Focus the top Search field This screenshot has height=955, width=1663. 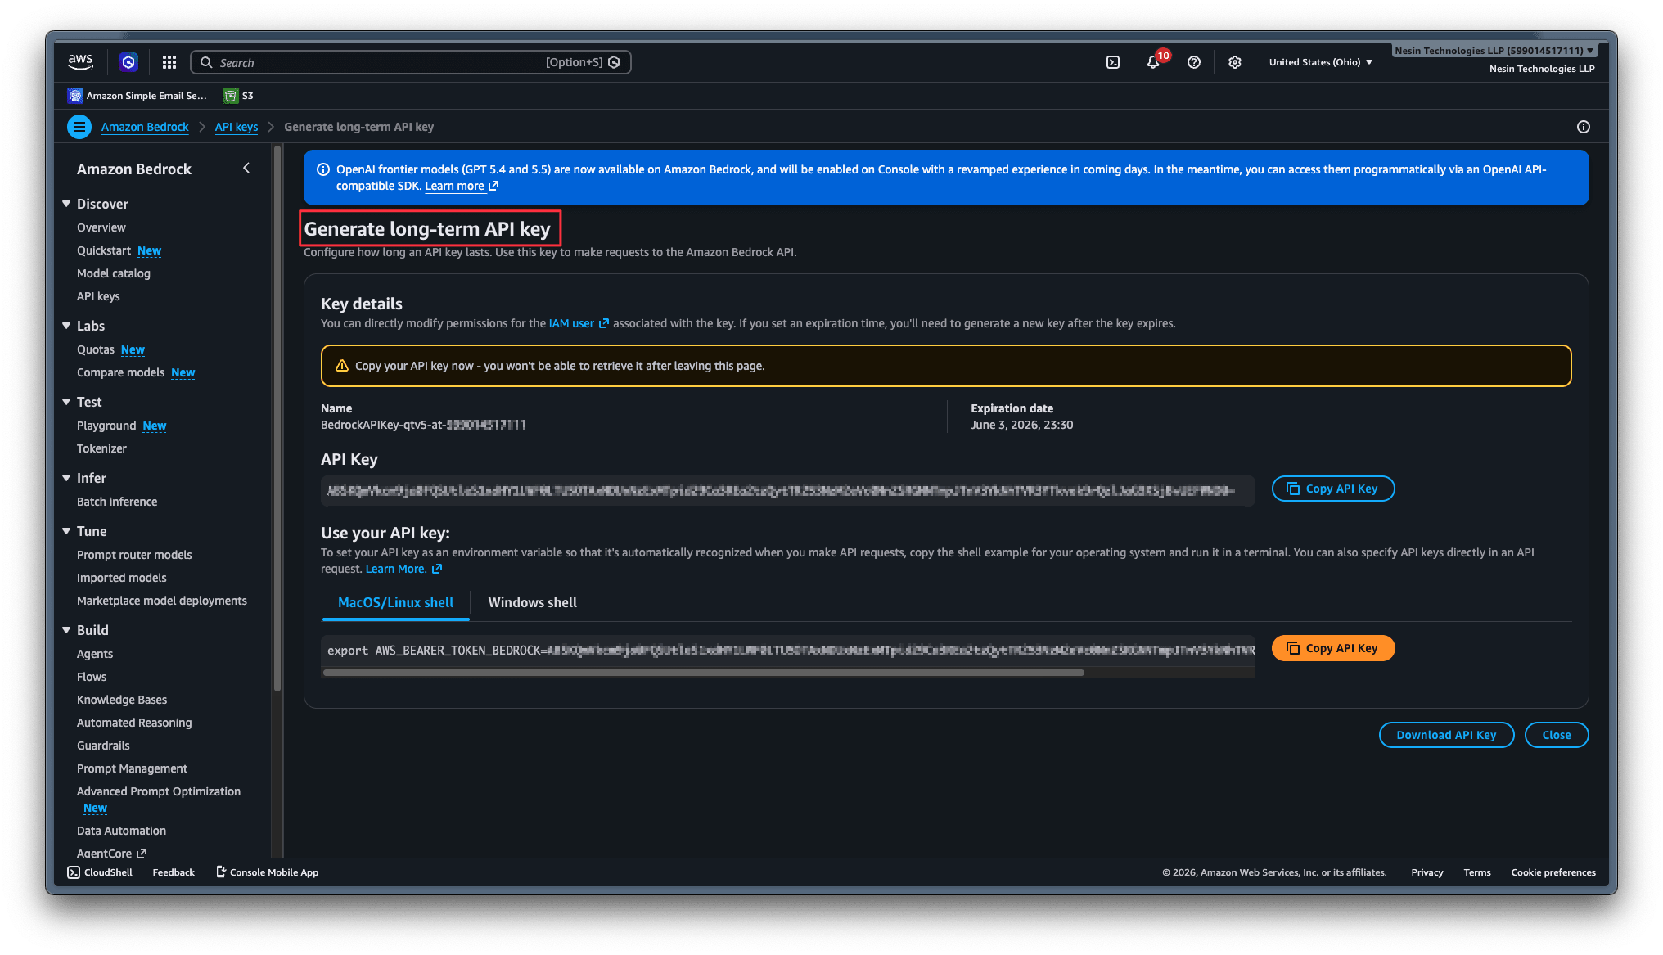click(411, 62)
